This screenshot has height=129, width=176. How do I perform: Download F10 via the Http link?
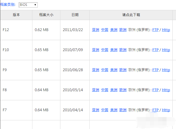[166, 50]
